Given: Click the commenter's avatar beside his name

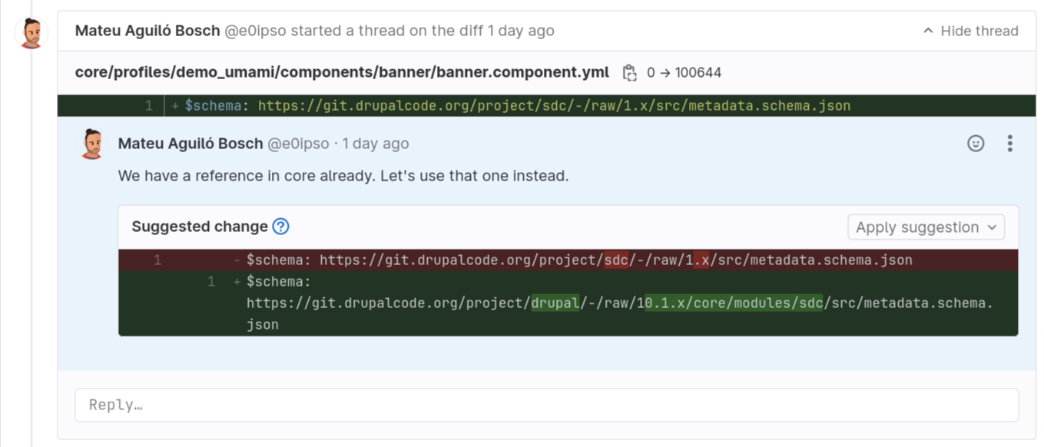Looking at the screenshot, I should pos(92,143).
